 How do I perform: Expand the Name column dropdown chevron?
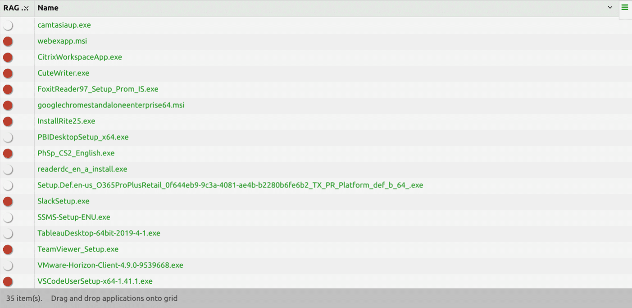(610, 8)
